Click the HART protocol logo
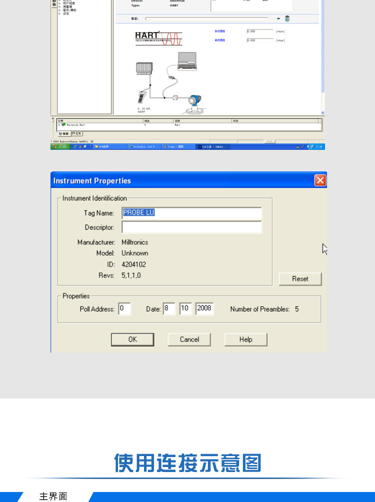The image size is (375, 502). pyautogui.click(x=158, y=38)
